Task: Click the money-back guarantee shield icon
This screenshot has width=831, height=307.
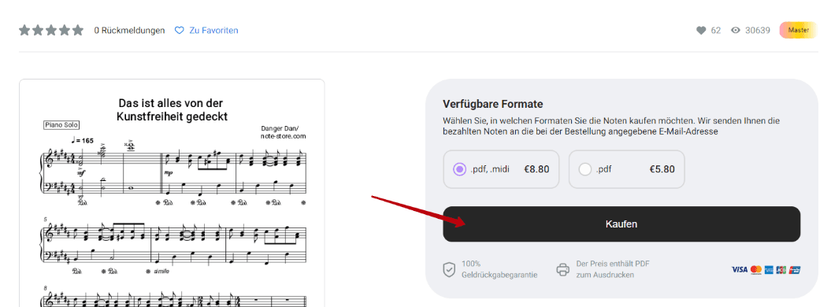Action: click(x=449, y=269)
